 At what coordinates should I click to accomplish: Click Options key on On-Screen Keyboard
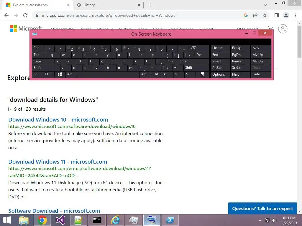pyautogui.click(x=220, y=74)
